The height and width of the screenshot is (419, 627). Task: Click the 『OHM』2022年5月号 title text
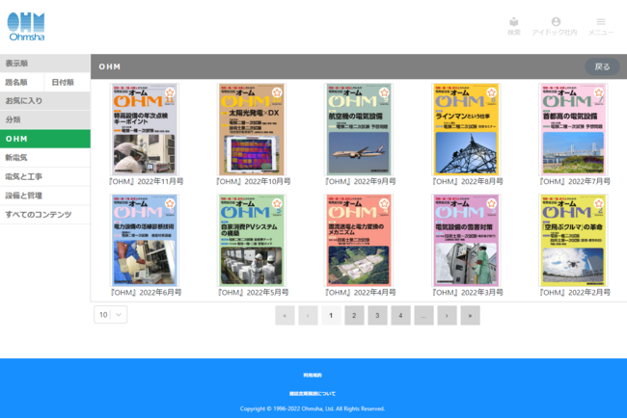253,293
